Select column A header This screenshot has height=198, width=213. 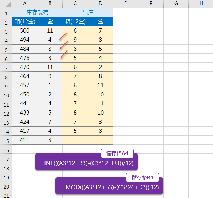25,4
